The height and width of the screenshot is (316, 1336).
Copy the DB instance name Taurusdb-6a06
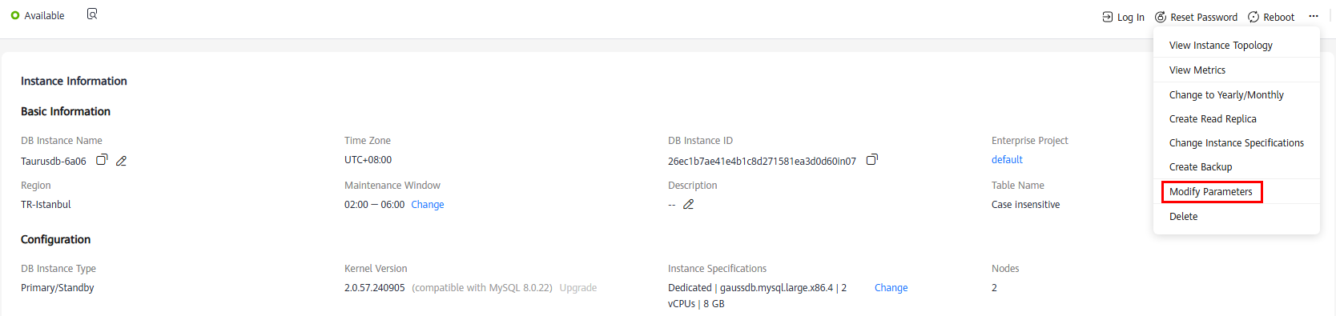click(102, 160)
